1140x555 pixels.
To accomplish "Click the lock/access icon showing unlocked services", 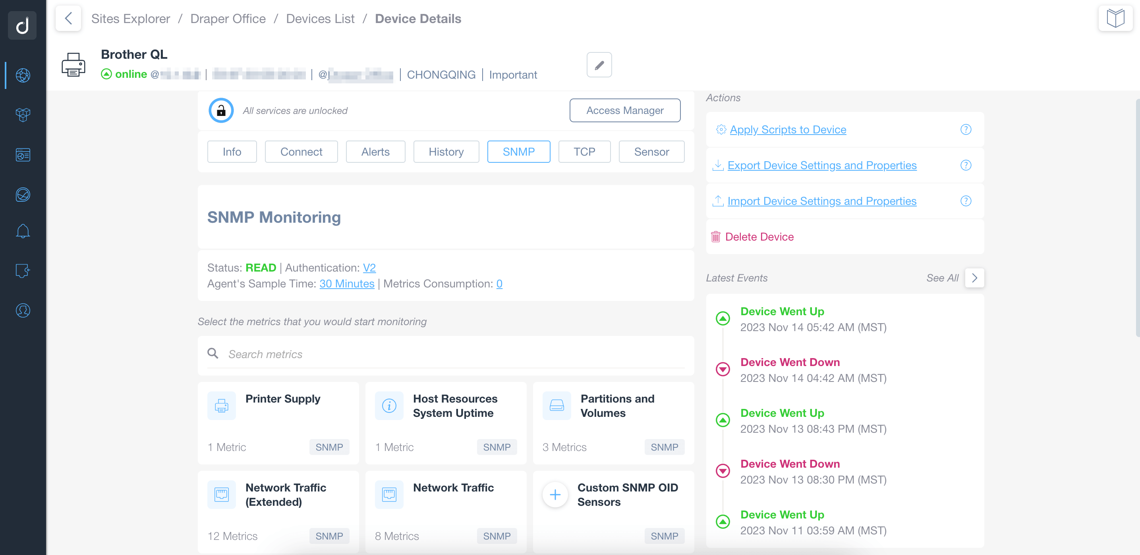I will click(x=220, y=111).
